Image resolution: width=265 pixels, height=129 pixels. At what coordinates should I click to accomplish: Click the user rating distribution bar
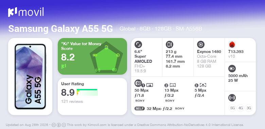tap(87, 92)
